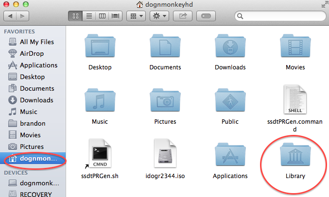Open the item arrangement dropdown

tap(136, 16)
